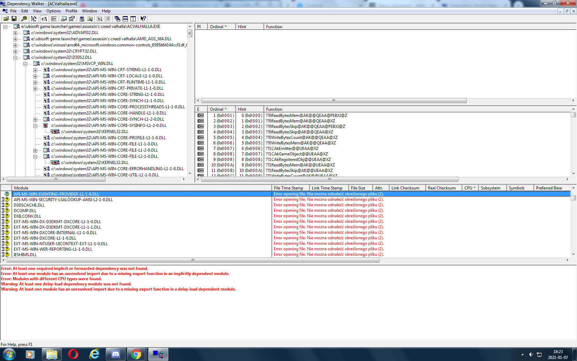This screenshot has width=577, height=361.
Task: Click the Start Profiling toolbar icon
Action: [100, 19]
